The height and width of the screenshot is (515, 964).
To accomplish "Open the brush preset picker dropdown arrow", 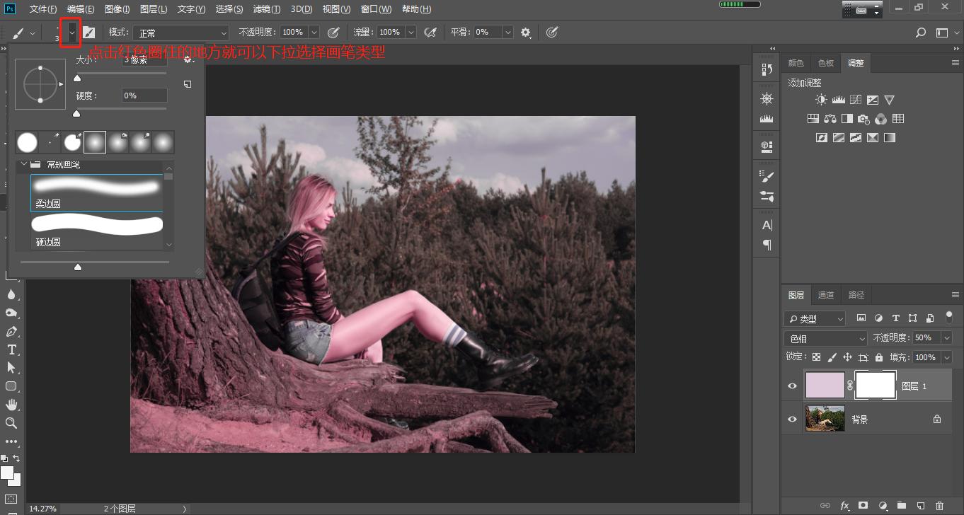I will click(x=71, y=33).
